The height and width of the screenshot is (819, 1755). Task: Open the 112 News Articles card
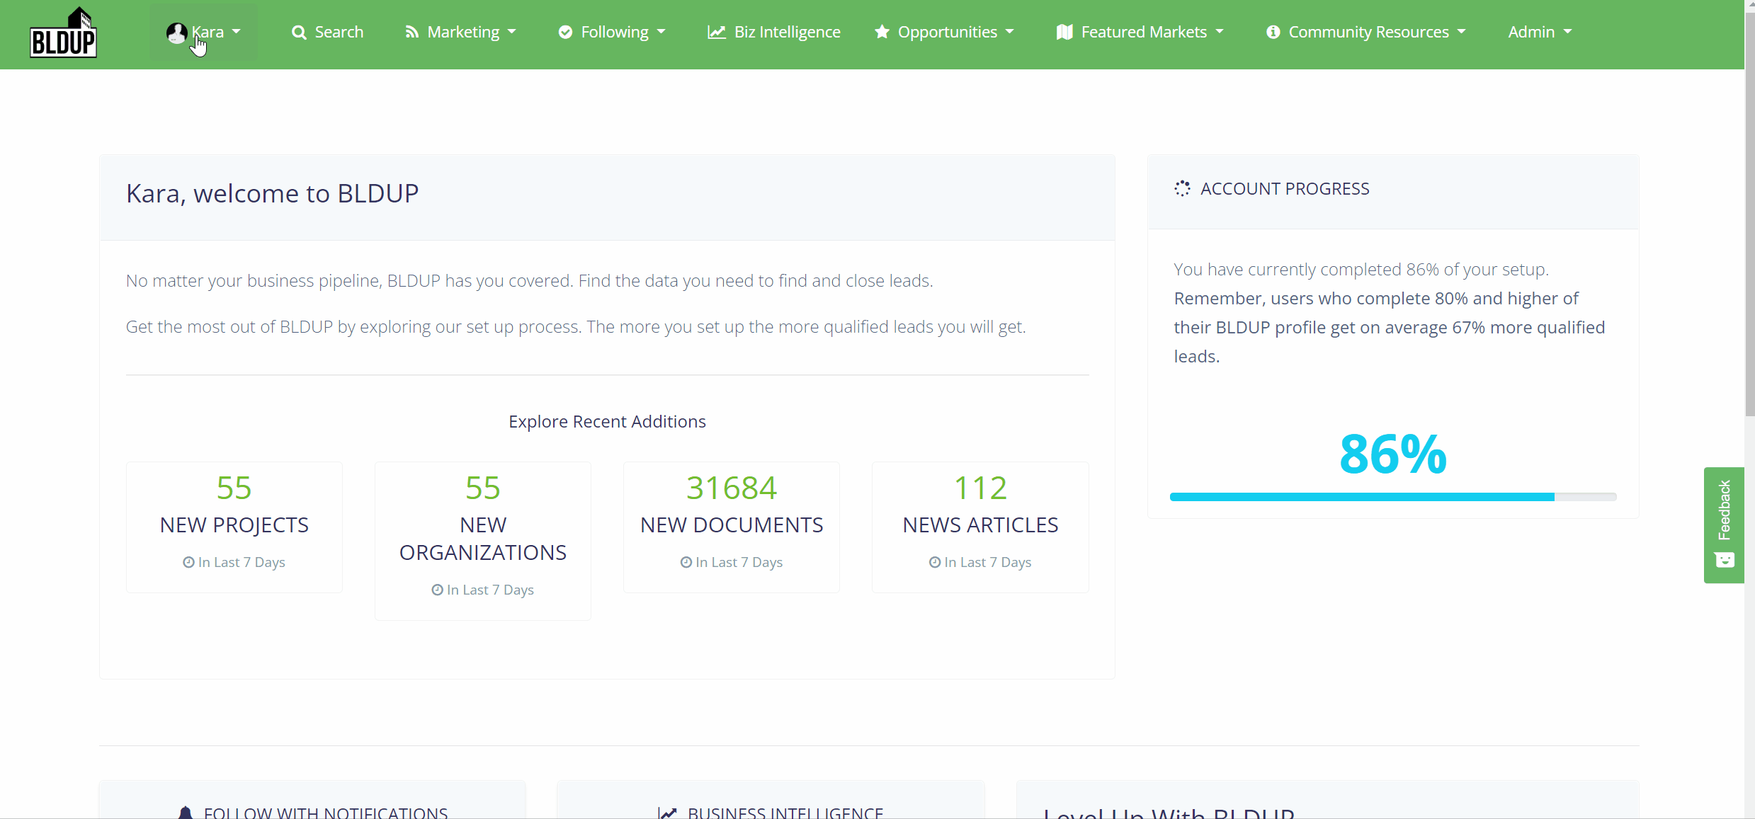pos(980,527)
